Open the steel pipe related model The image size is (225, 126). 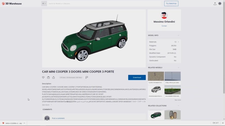[172, 78]
